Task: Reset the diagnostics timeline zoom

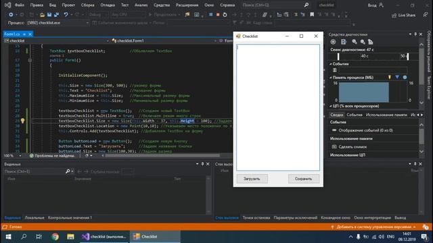Action: pos(371,42)
